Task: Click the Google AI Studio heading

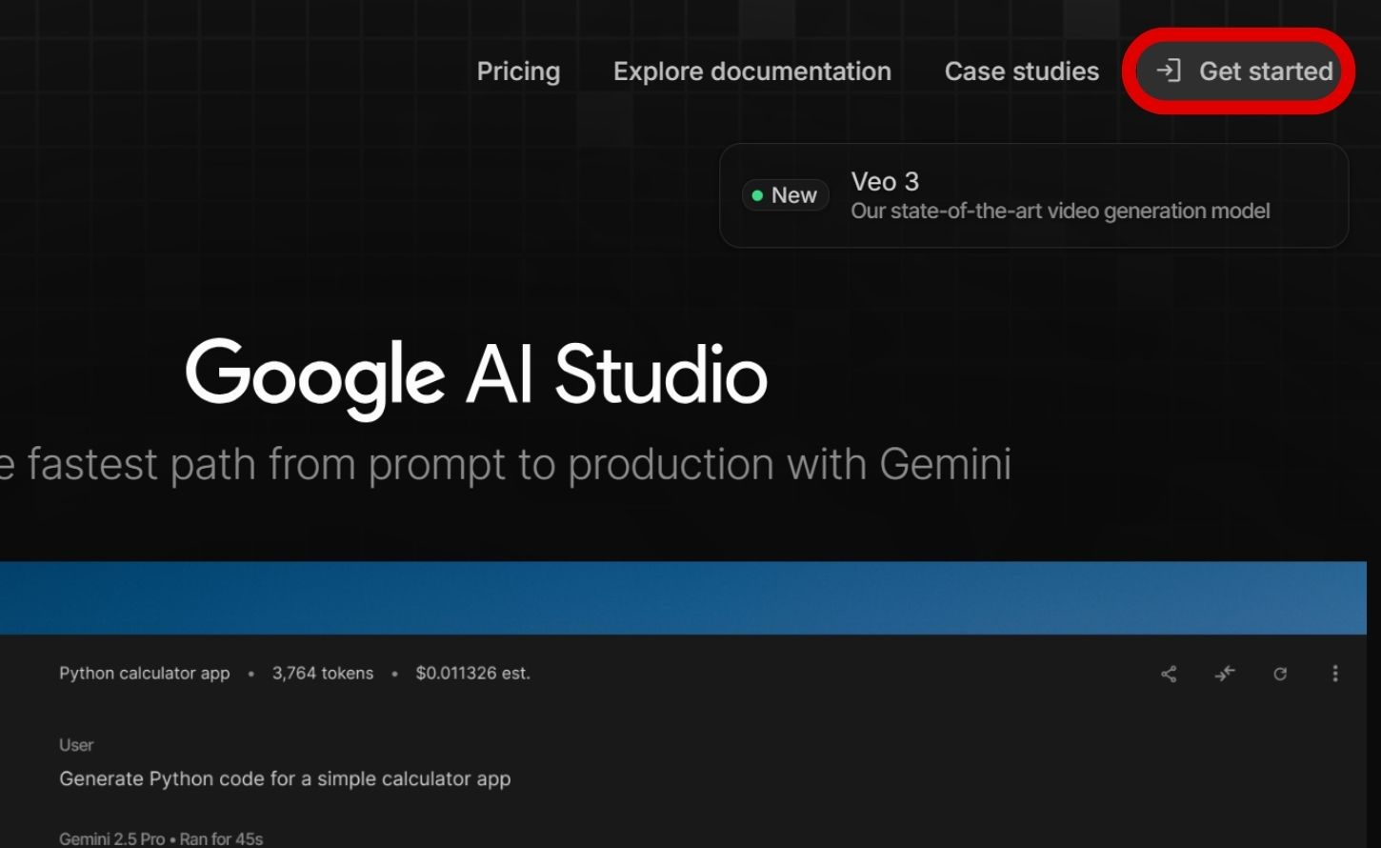Action: tap(475, 375)
